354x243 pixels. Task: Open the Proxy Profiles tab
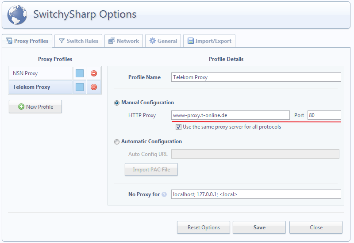27,41
